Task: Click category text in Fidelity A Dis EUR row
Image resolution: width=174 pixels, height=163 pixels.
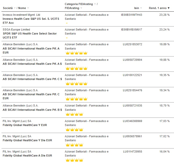Action: pyautogui.click(x=87, y=153)
